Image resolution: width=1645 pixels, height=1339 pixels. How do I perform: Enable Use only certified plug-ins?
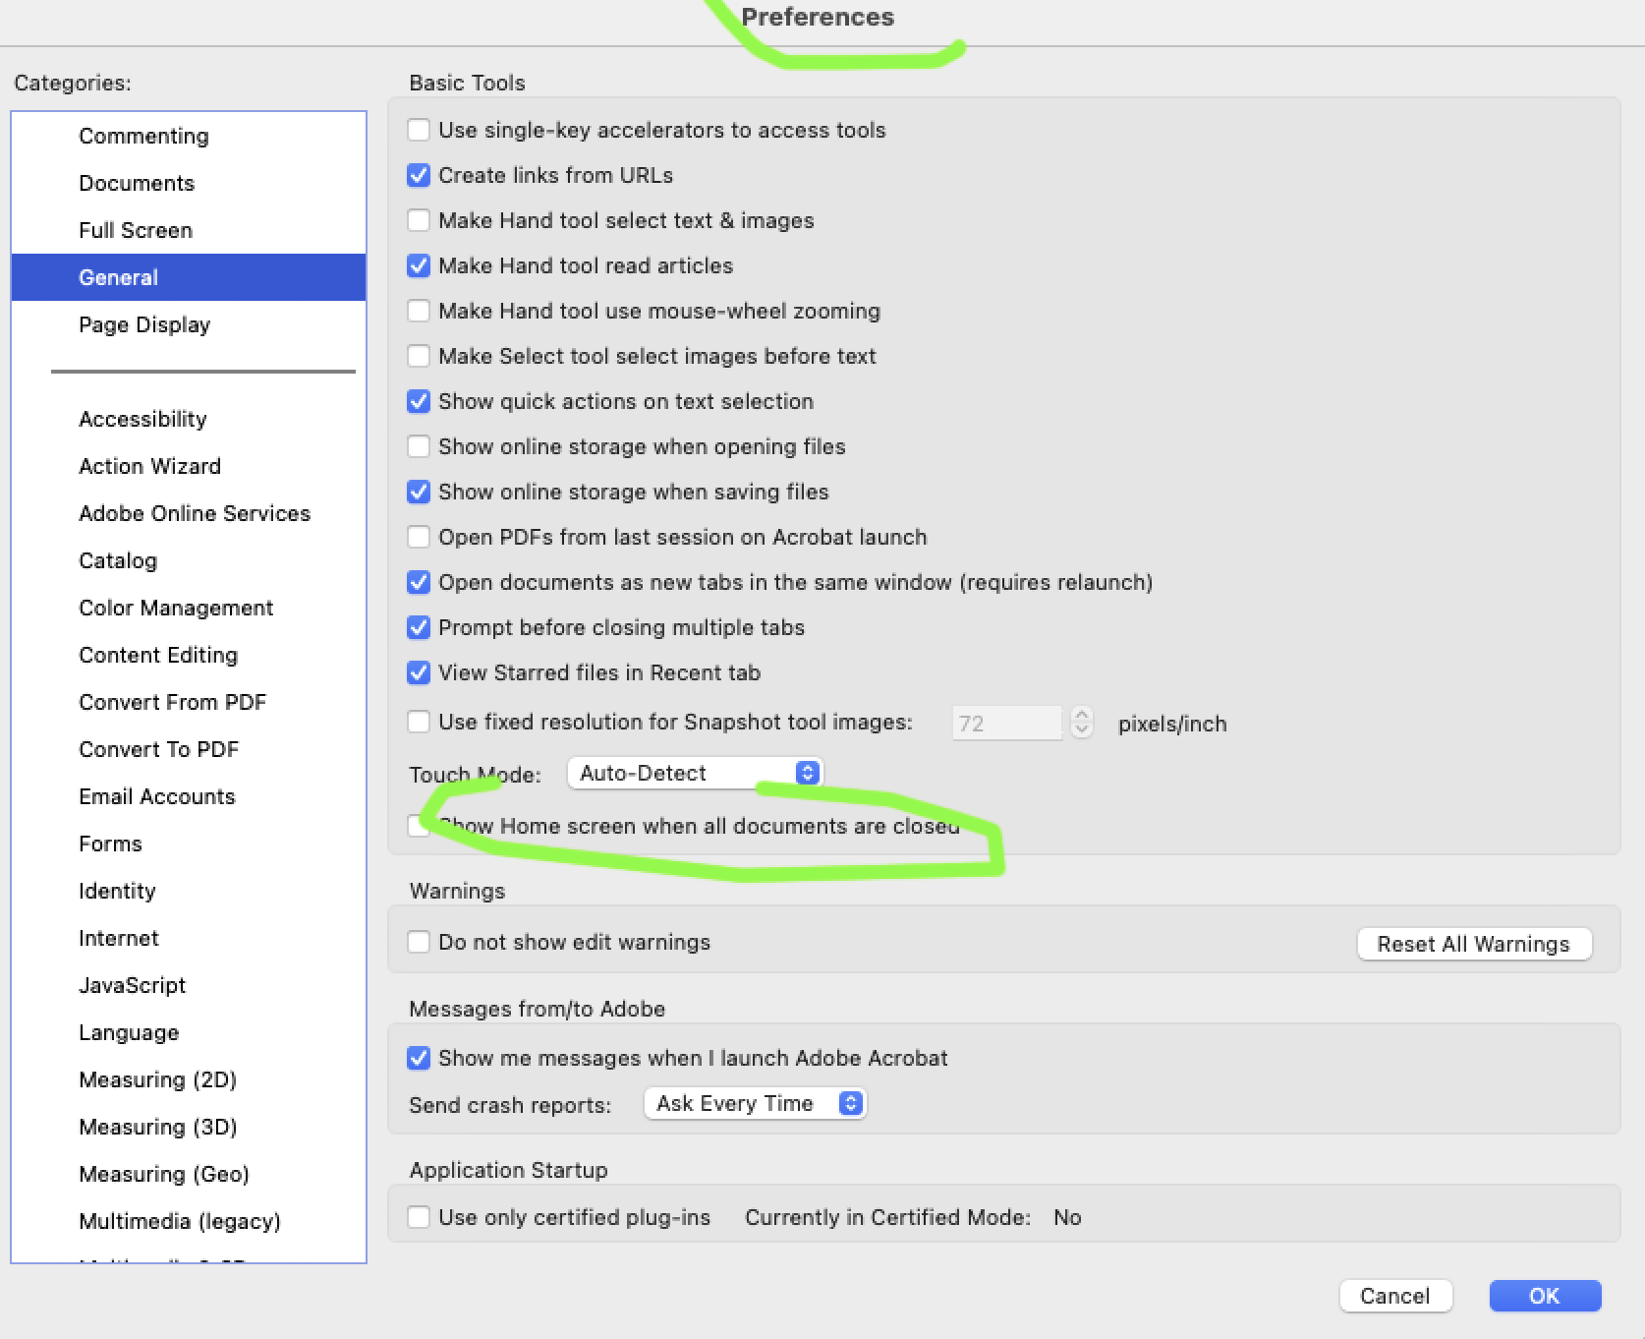coord(419,1217)
